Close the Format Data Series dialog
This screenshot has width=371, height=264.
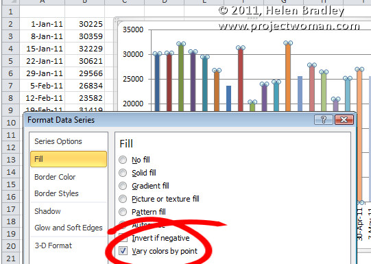point(344,120)
